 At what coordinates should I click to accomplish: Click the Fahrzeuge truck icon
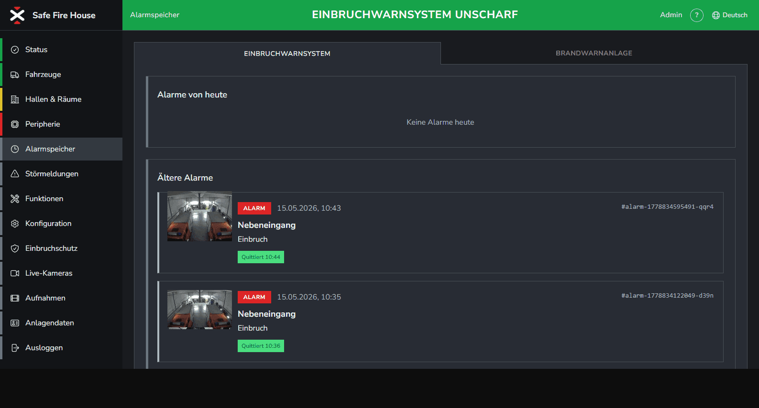15,75
